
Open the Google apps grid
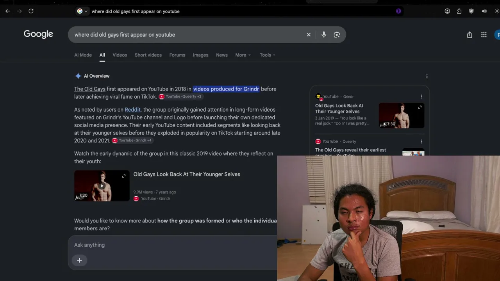(x=484, y=35)
